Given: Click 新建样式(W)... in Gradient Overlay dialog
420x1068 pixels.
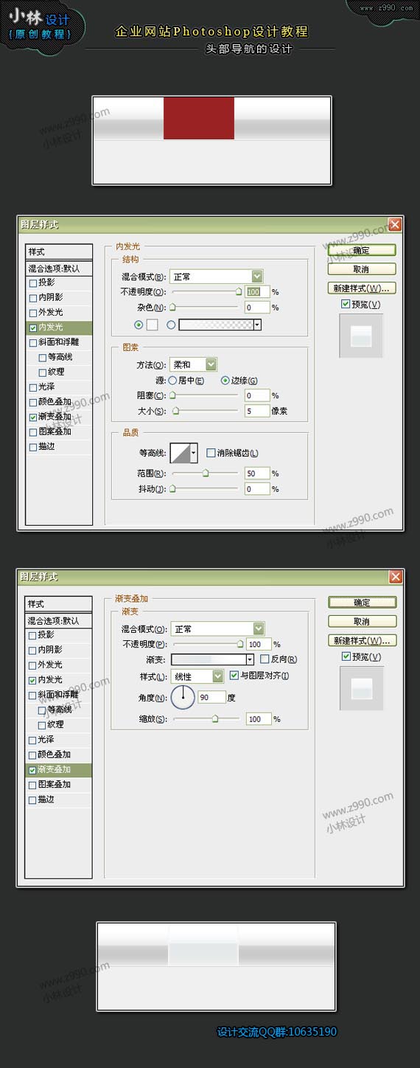Looking at the screenshot, I should (362, 641).
